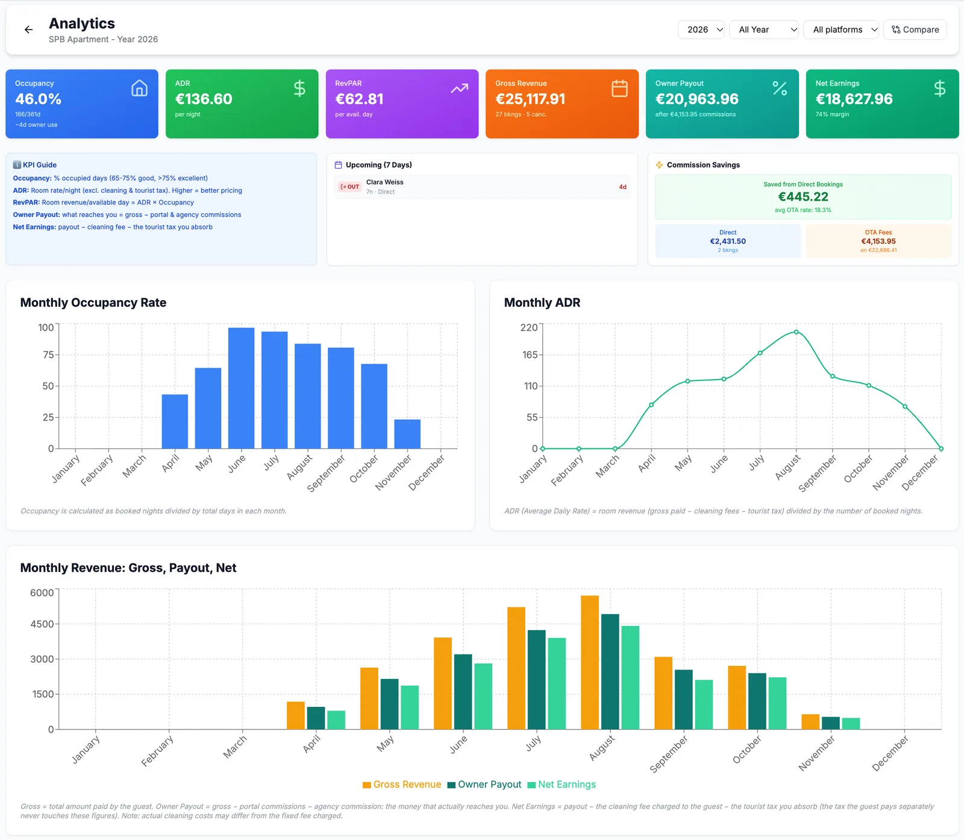Click the lightning icon beside Commission Savings
The height and width of the screenshot is (840, 964).
pos(659,165)
